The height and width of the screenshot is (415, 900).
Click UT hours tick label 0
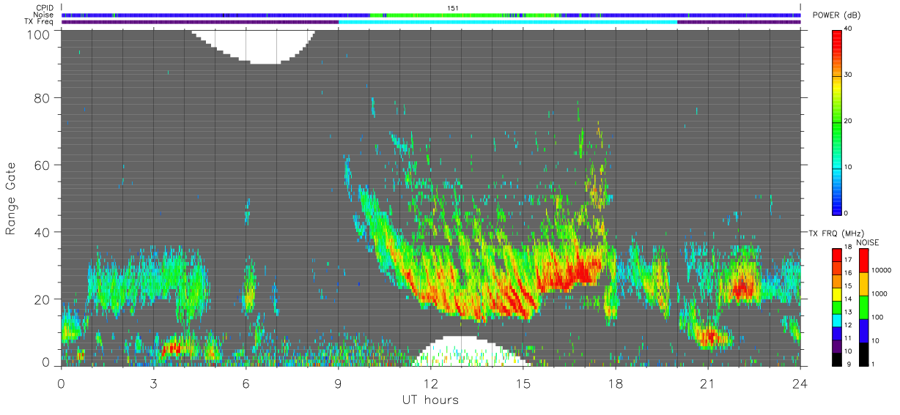tap(61, 382)
